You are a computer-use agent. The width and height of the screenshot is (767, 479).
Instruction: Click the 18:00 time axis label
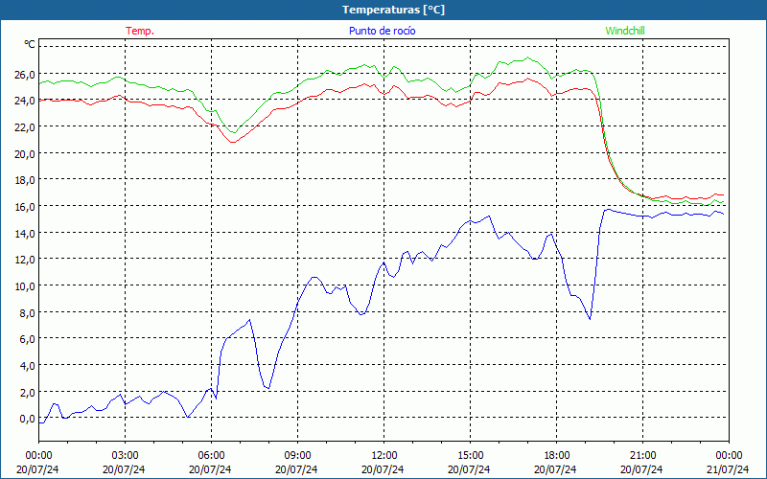(x=557, y=456)
